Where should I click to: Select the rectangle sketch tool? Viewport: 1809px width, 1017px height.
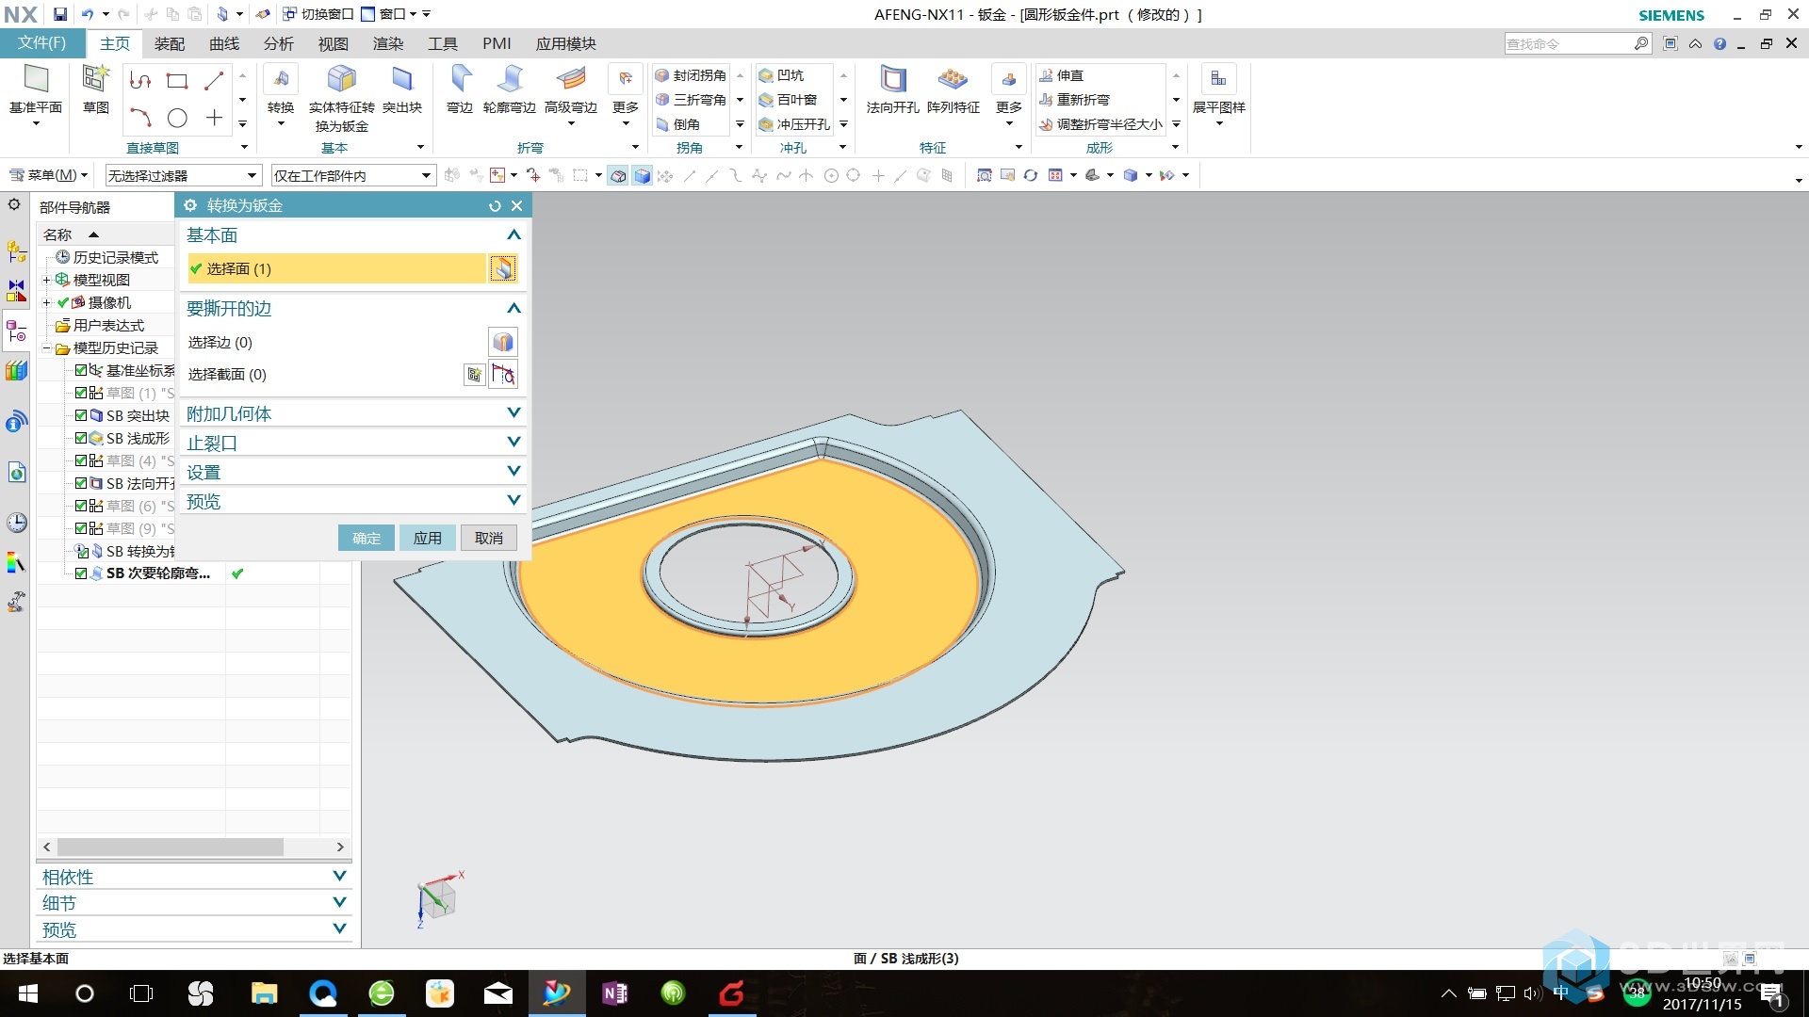coord(176,81)
